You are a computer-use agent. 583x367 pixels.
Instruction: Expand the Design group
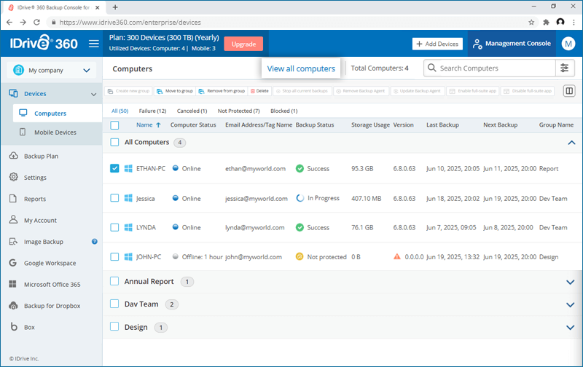571,327
